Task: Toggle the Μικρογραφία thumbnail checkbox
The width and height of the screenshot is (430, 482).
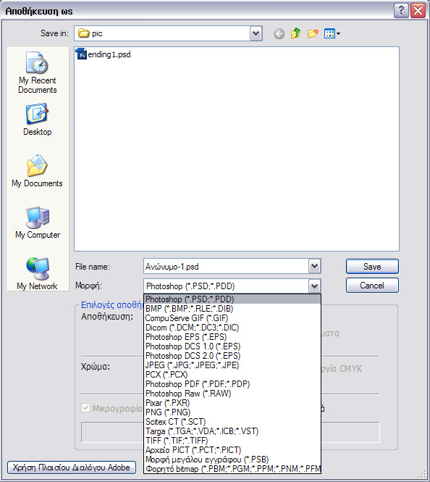Action: (85, 408)
